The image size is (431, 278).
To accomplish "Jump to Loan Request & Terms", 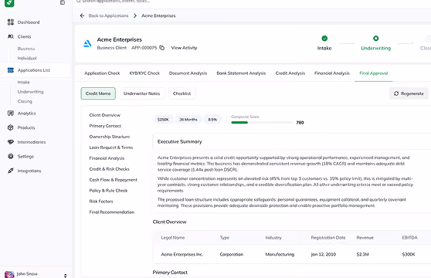I will (111, 147).
